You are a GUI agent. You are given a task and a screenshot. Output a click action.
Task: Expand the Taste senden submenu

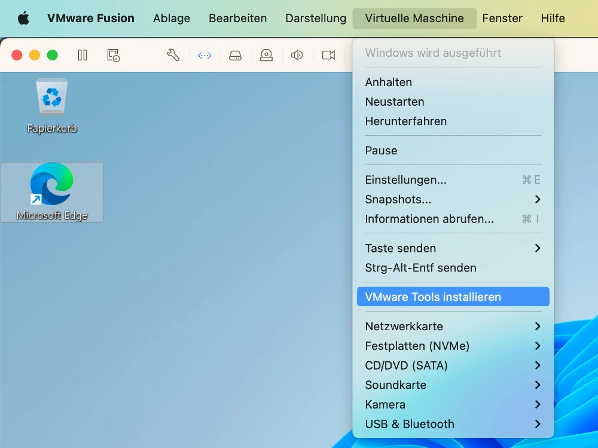click(x=453, y=248)
